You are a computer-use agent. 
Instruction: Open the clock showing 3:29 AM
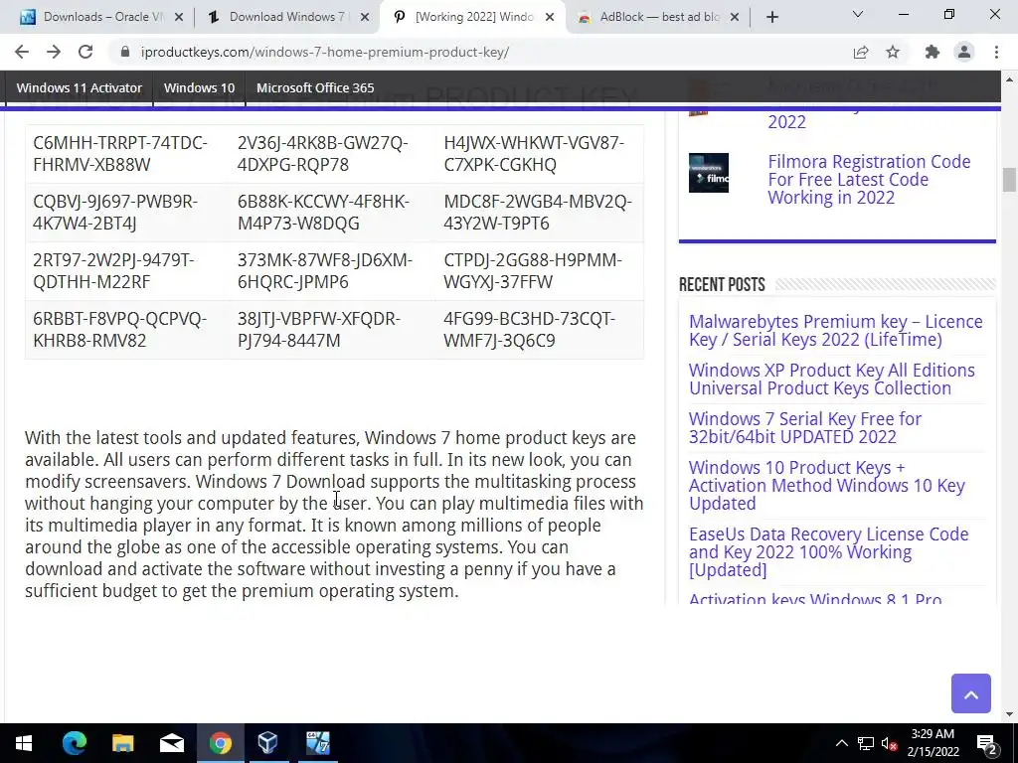[x=933, y=743]
